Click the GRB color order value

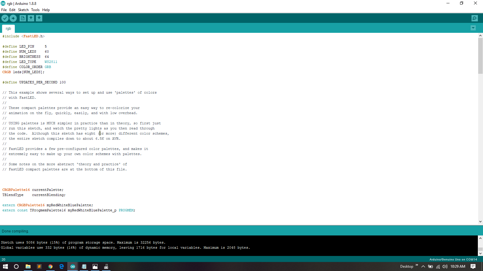48,67
